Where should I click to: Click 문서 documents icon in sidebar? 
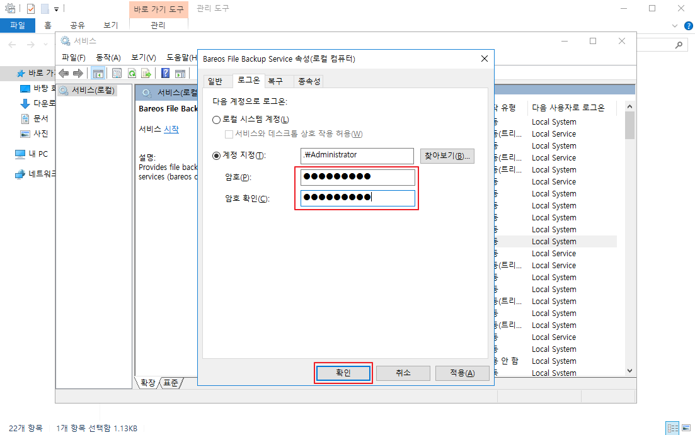(25, 119)
